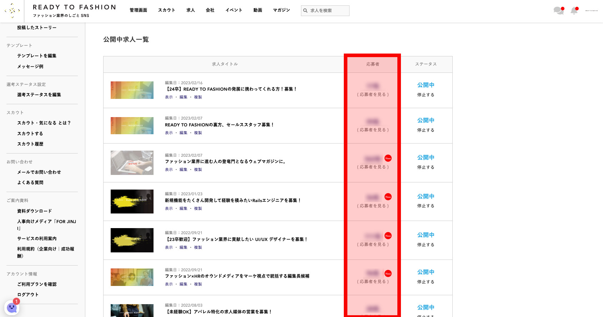Click 応募者を見る for UI/UX デザイナー job

click(373, 245)
